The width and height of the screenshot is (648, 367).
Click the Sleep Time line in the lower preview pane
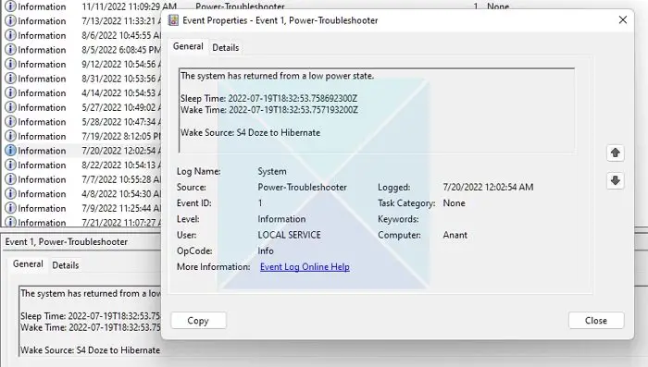[x=90, y=316]
